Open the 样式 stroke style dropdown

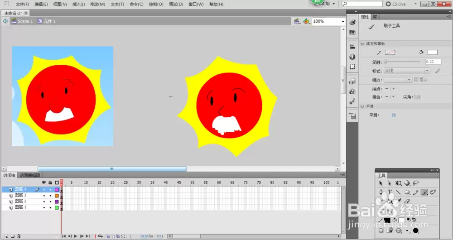coord(407,71)
